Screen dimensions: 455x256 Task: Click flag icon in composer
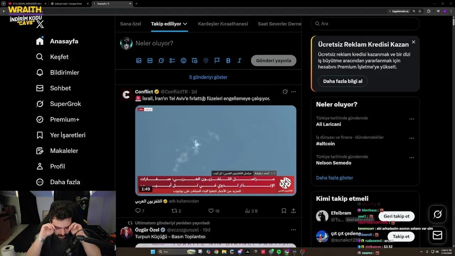click(x=217, y=61)
